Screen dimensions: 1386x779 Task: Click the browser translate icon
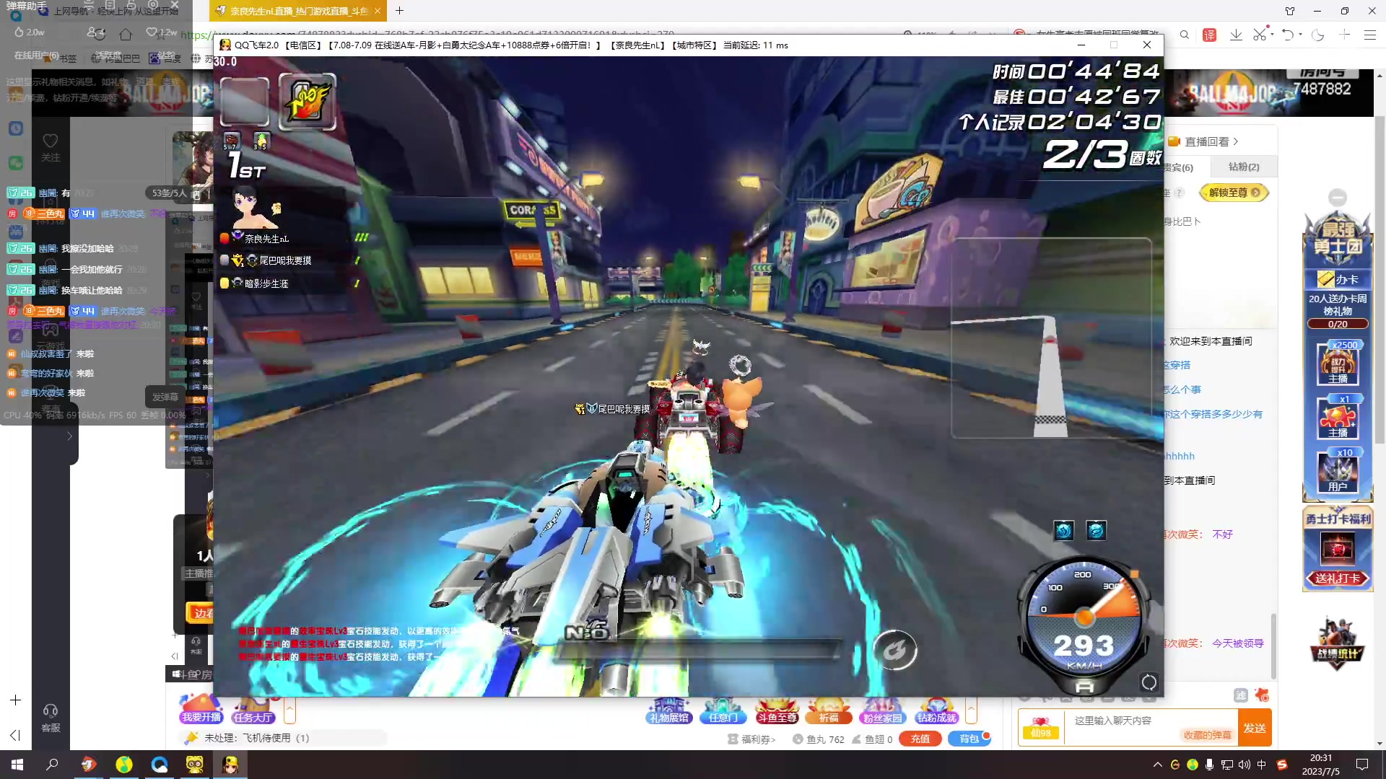coord(1210,35)
